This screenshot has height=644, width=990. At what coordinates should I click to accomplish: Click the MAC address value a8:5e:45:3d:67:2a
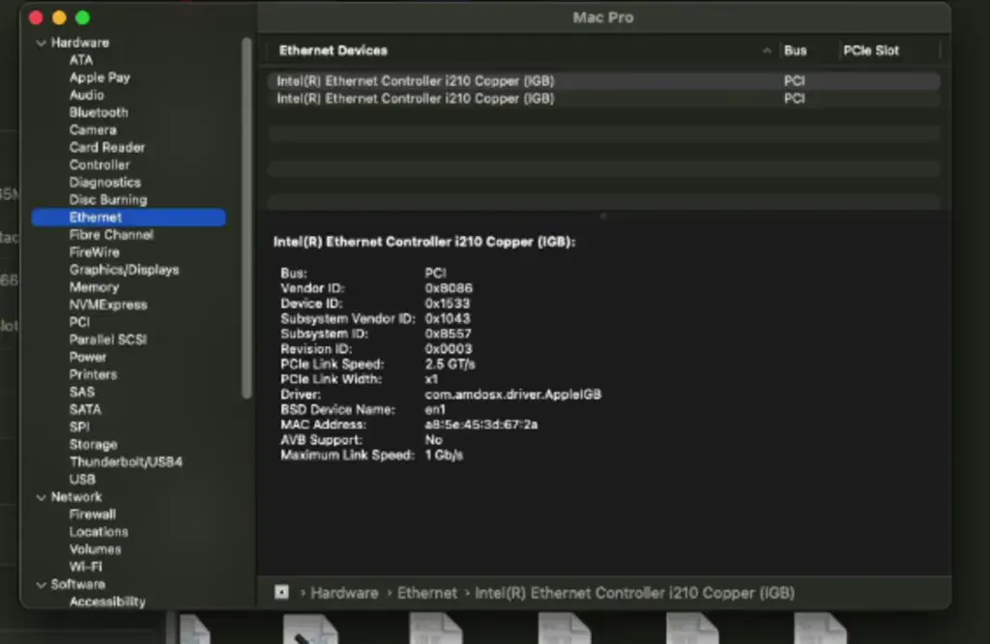point(481,424)
